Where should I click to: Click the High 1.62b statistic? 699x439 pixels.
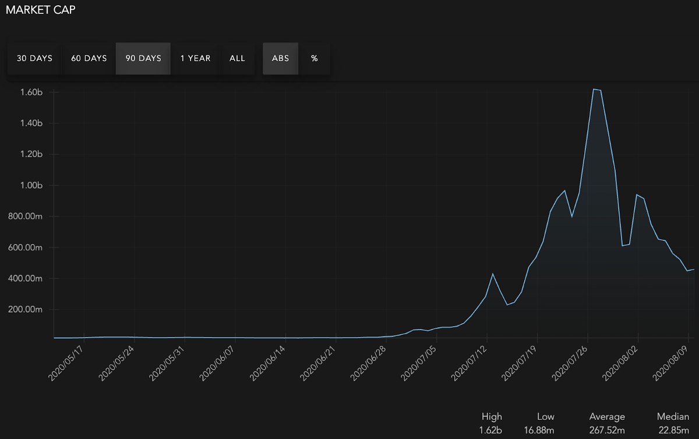tap(492, 423)
